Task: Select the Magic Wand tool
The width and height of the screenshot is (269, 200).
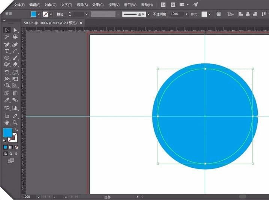Action: [x=7, y=37]
